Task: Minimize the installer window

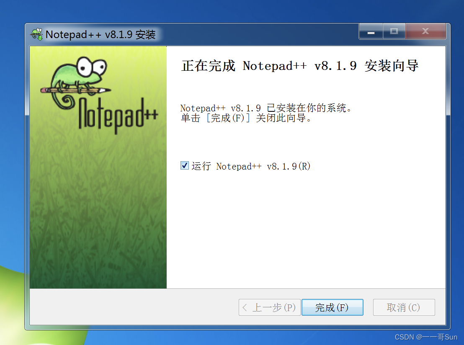Action: 371,31
